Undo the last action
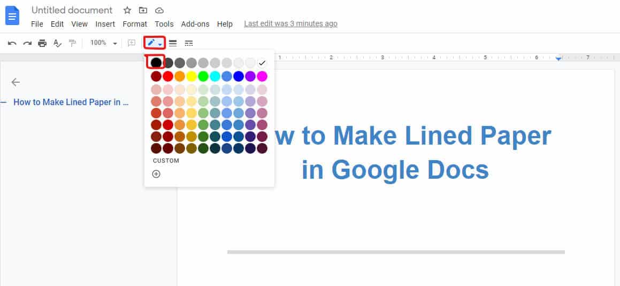620x286 pixels. [x=12, y=43]
